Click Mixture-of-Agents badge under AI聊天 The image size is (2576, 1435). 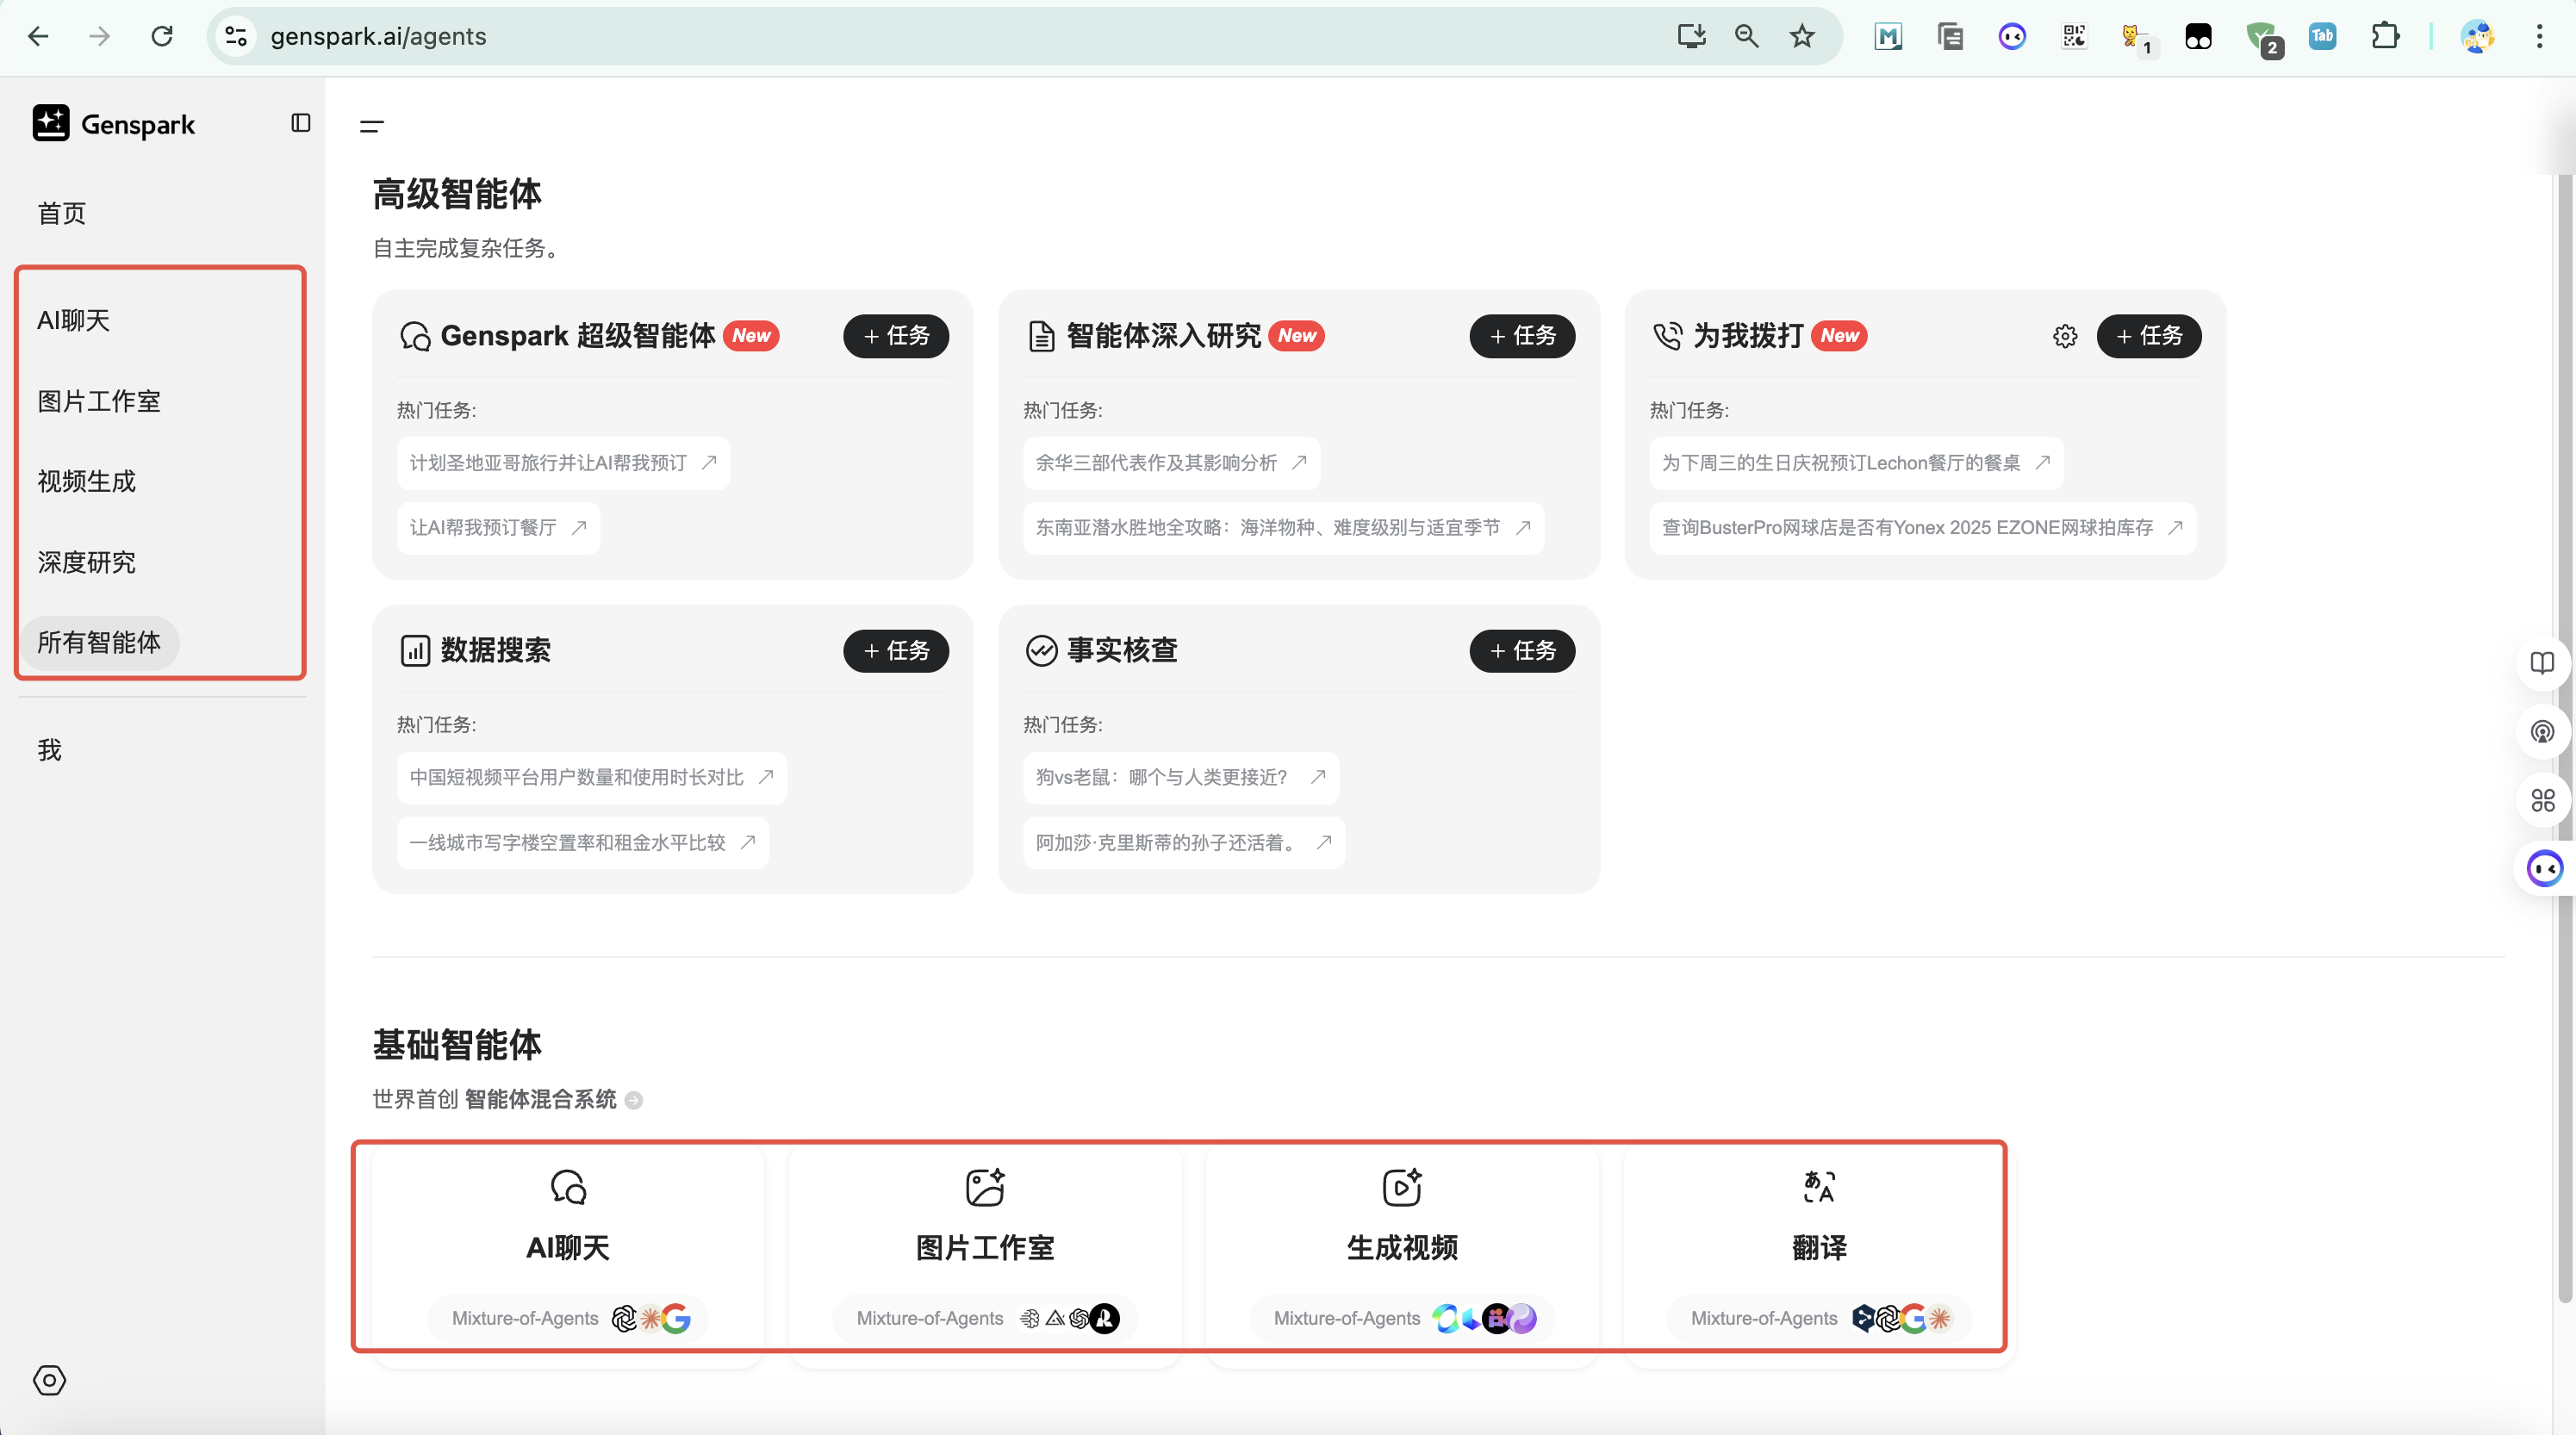pos(568,1319)
